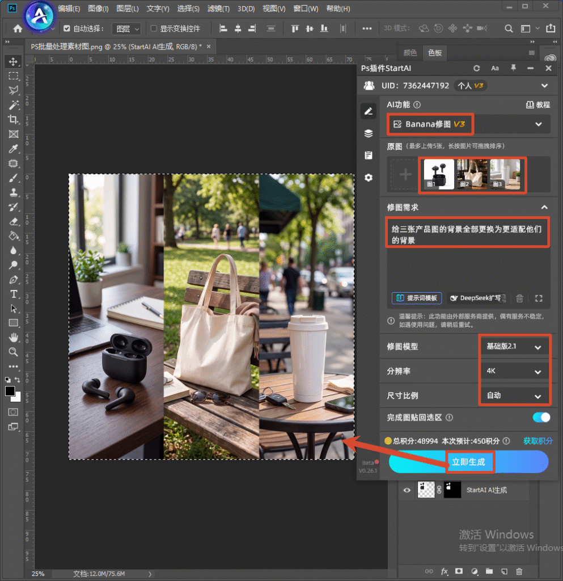Select the Pen tool

[x=14, y=280]
